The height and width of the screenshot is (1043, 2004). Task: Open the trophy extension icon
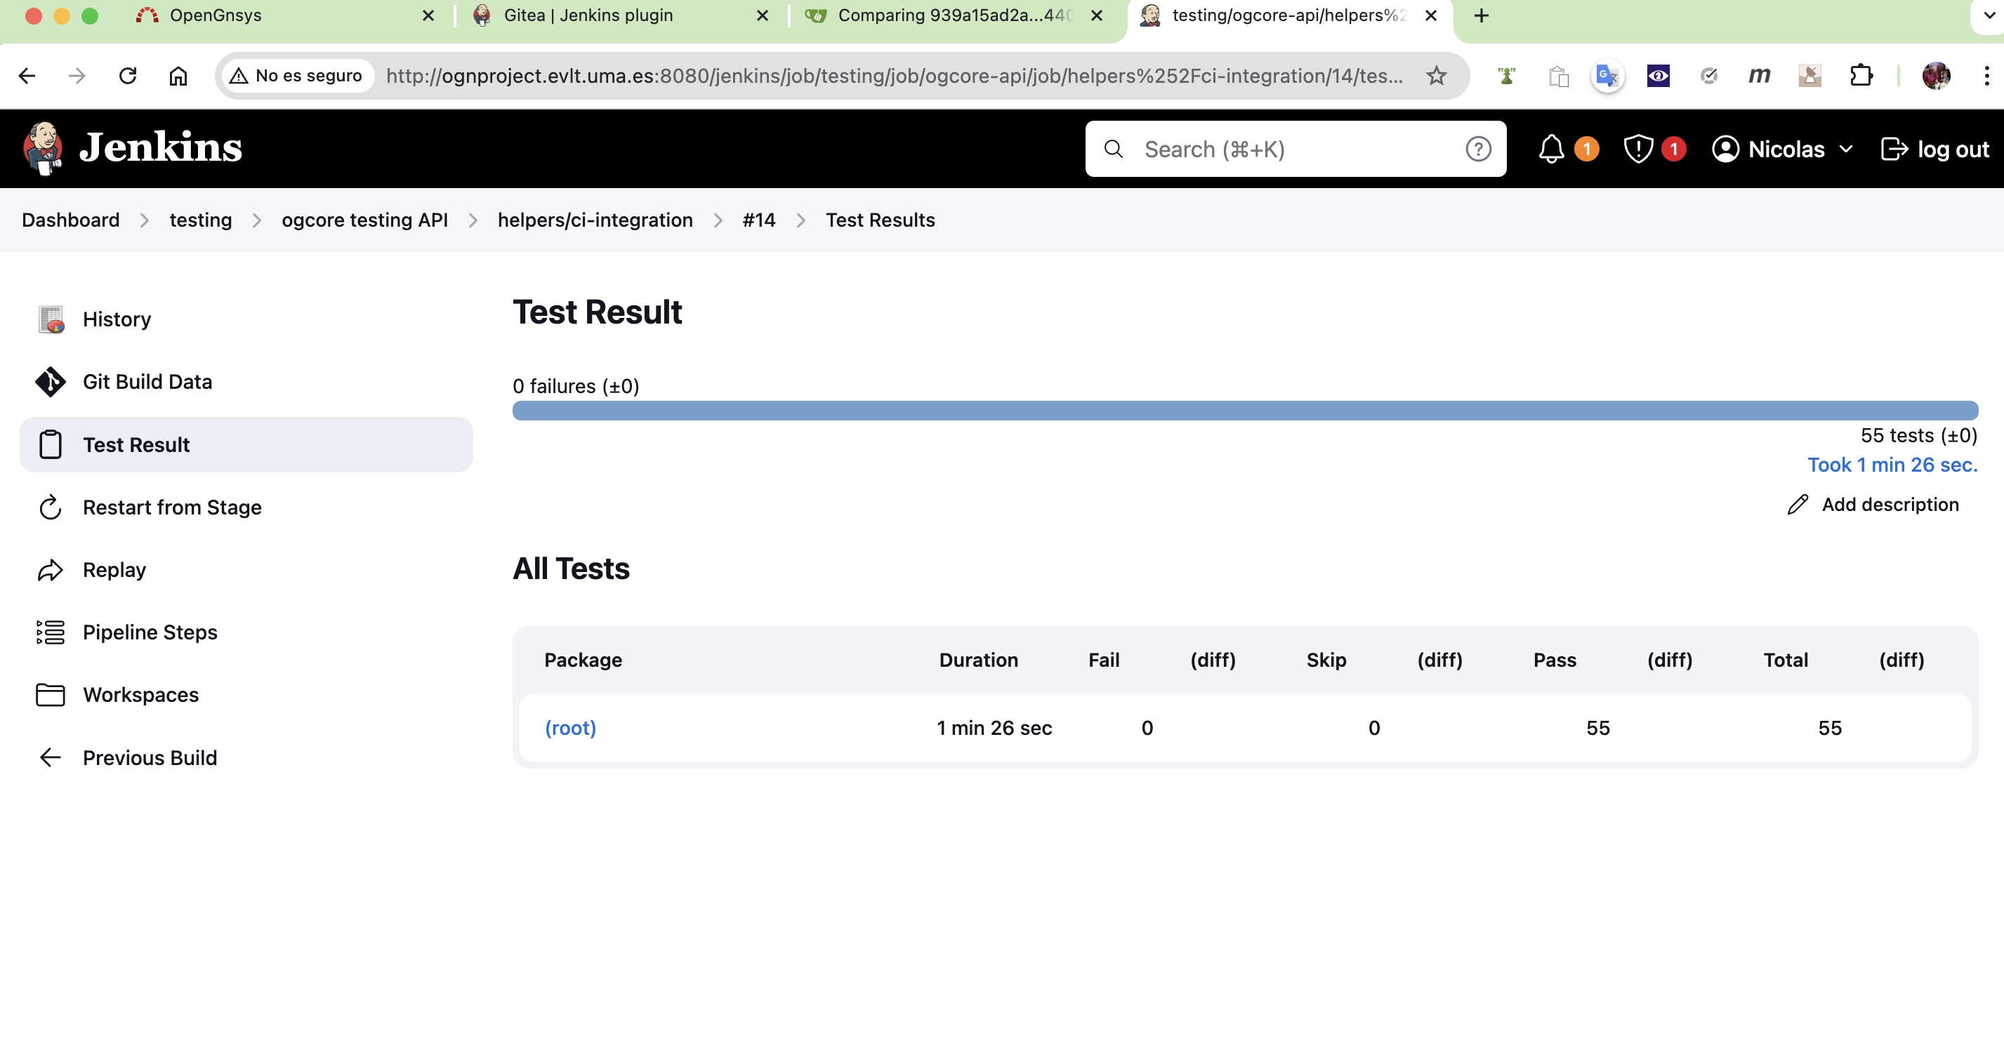(1506, 77)
